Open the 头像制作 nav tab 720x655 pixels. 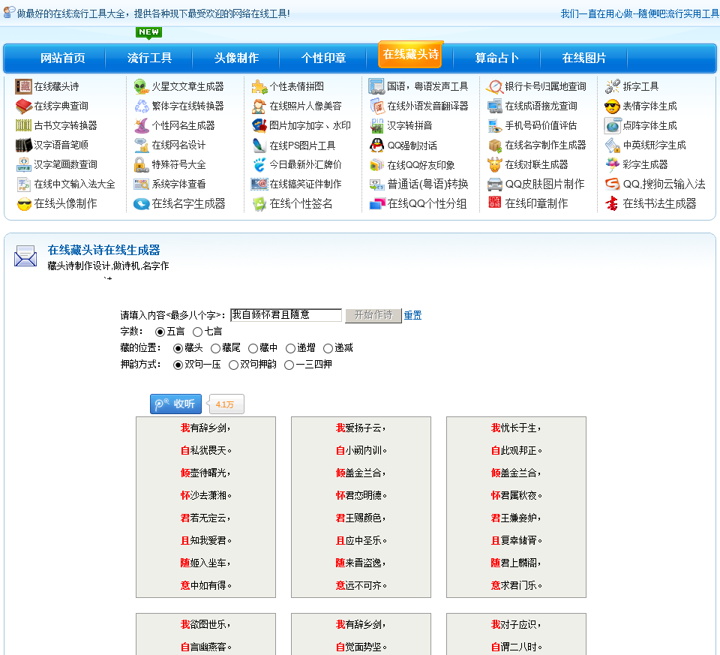(x=236, y=58)
